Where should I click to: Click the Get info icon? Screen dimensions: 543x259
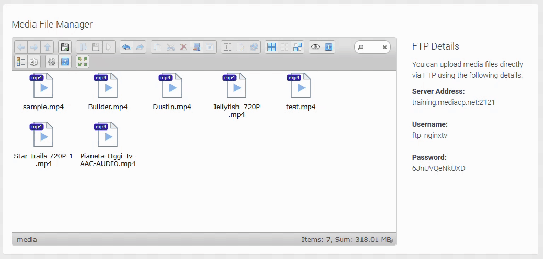(x=329, y=47)
